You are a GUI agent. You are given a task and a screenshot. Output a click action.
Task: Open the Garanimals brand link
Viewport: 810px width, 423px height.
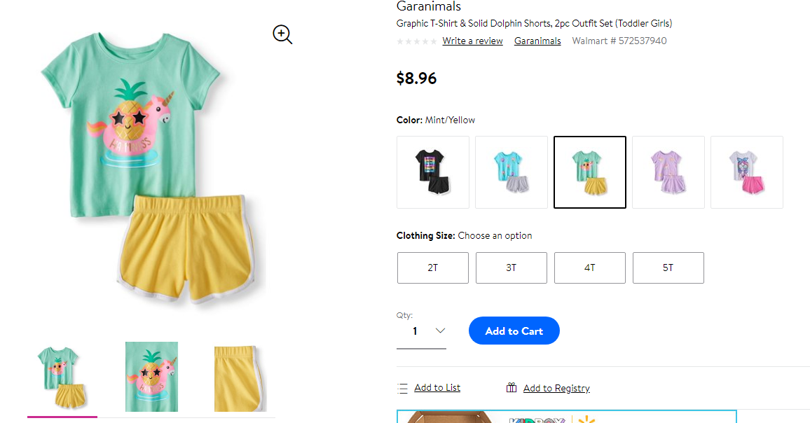point(537,41)
